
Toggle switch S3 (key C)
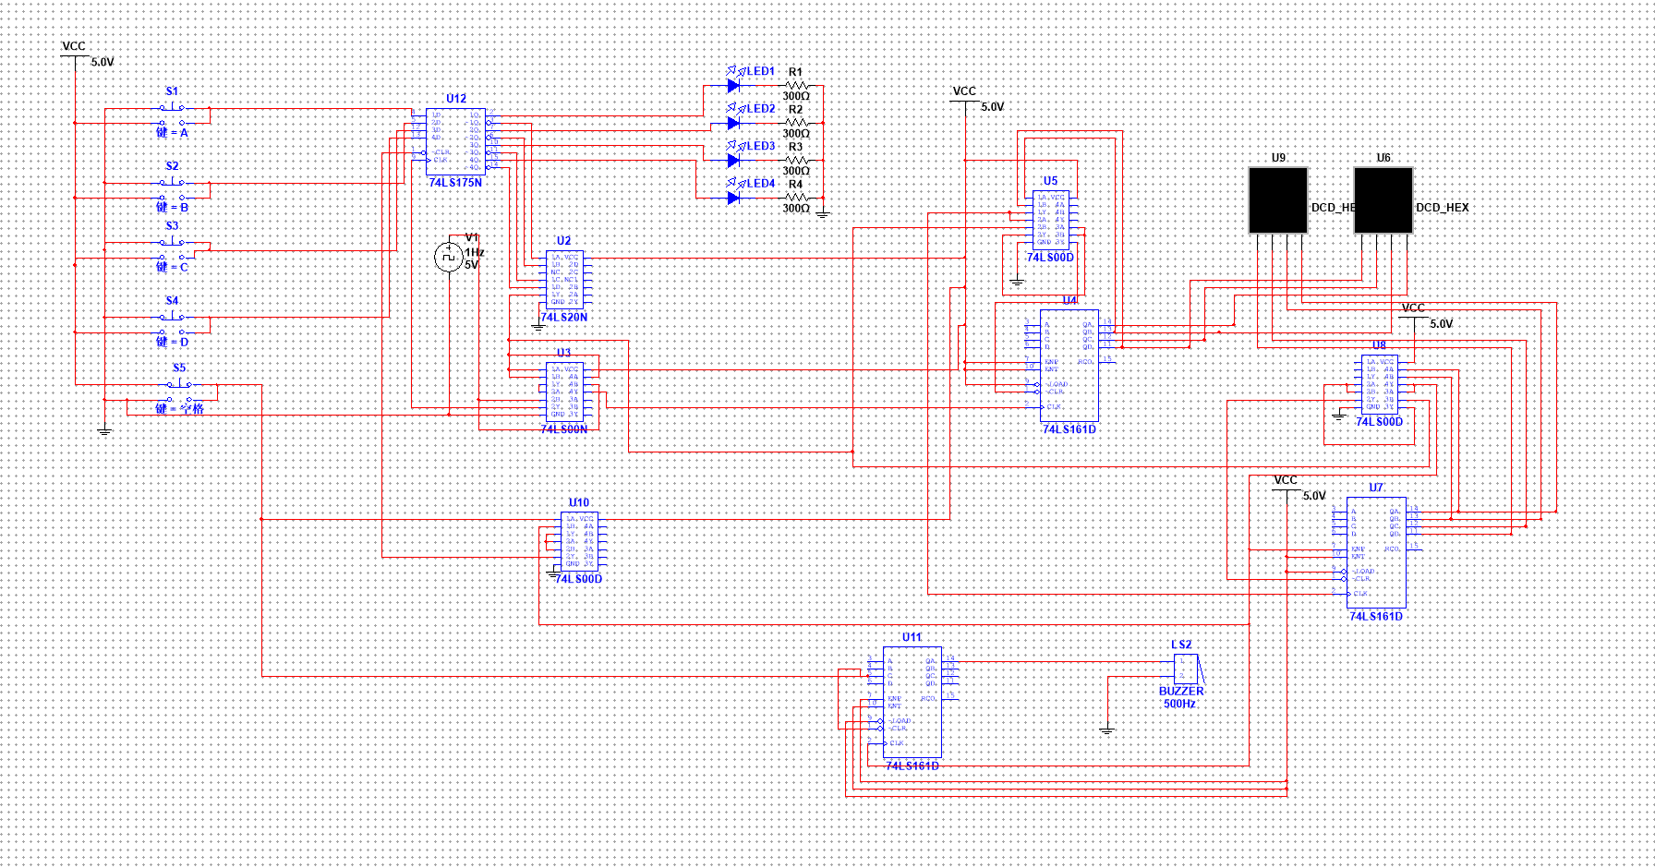click(173, 249)
